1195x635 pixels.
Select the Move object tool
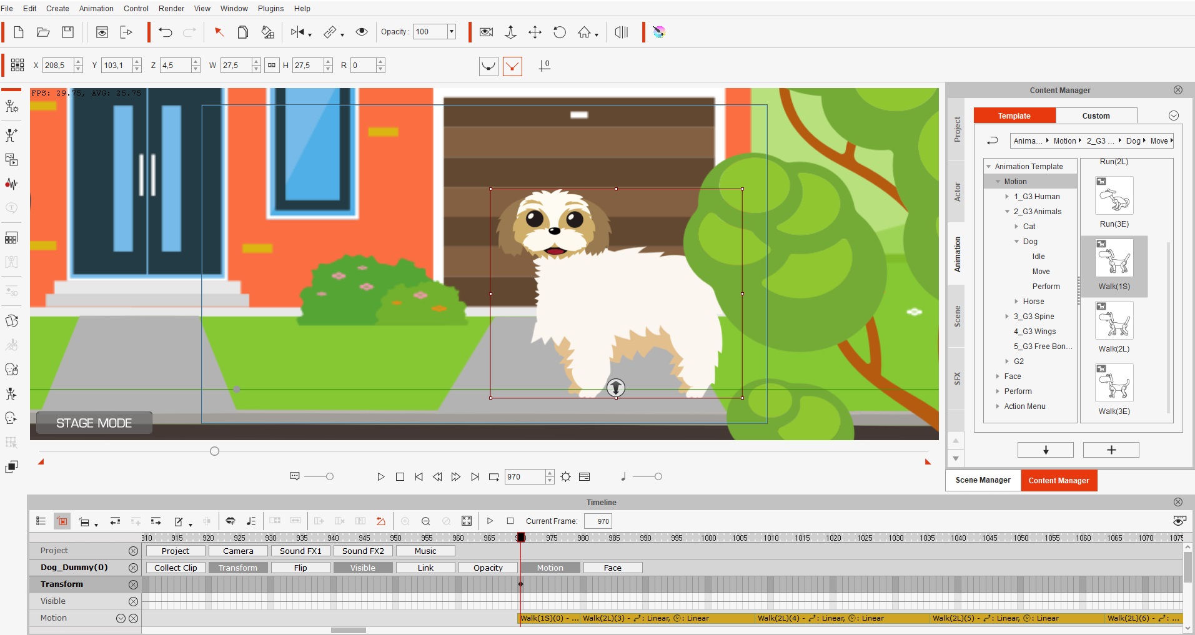click(x=535, y=32)
